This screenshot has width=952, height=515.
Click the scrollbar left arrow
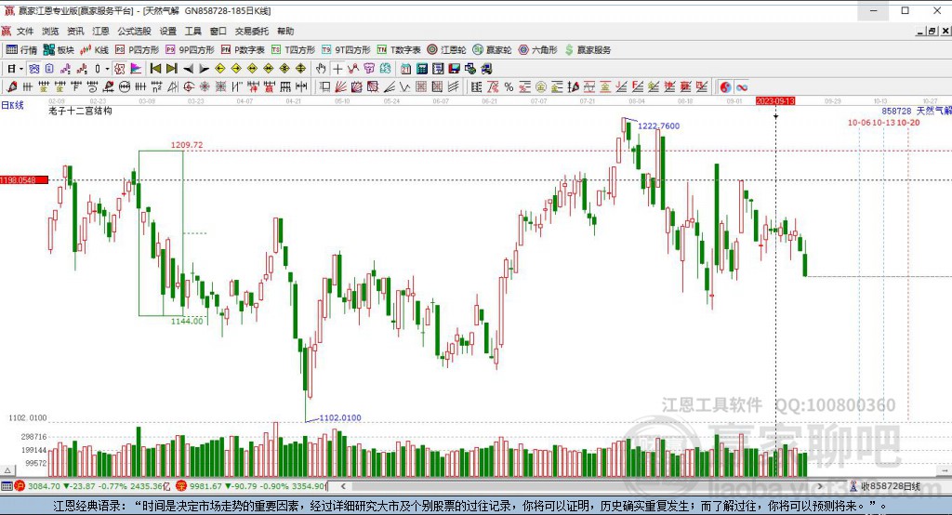tap(343, 486)
